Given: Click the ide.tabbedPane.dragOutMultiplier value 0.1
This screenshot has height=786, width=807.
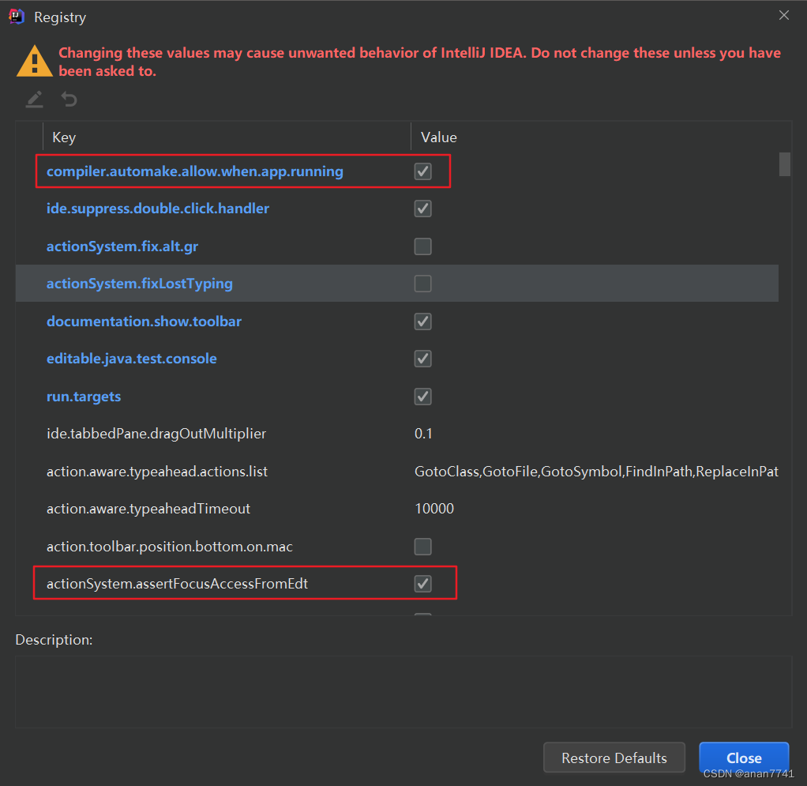Looking at the screenshot, I should 424,434.
